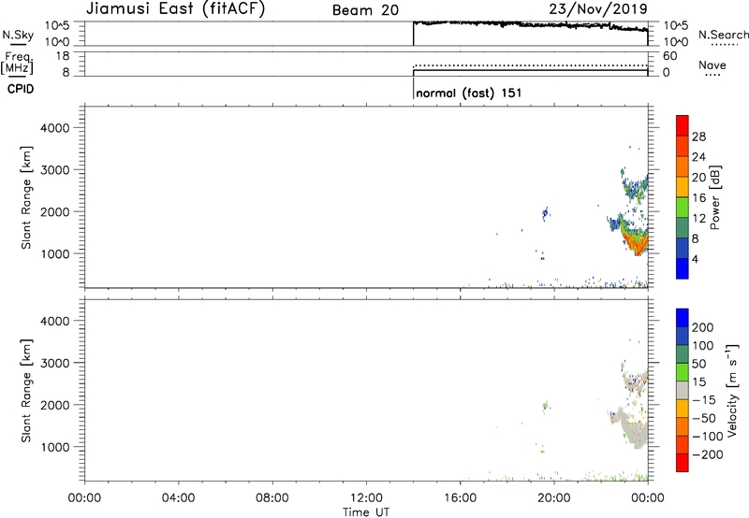Select the "4" tick on the Power color bar
The height and width of the screenshot is (518, 749).
[x=696, y=259]
